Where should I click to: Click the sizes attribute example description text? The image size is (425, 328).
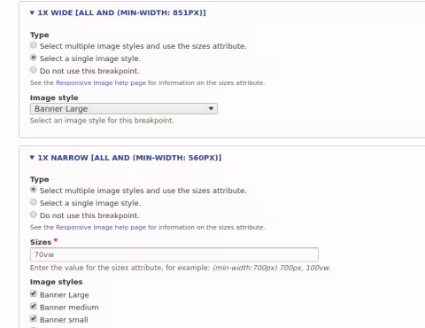(x=181, y=268)
